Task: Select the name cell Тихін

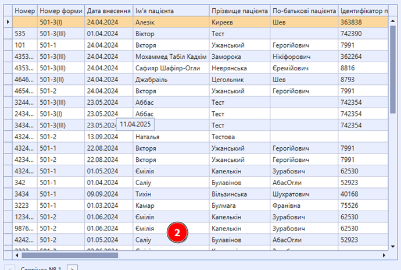Action: [x=171, y=194]
